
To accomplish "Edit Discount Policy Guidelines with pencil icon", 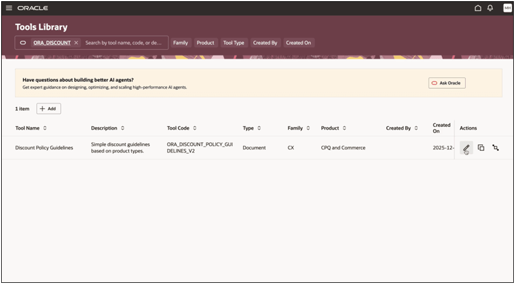I will tap(466, 148).
